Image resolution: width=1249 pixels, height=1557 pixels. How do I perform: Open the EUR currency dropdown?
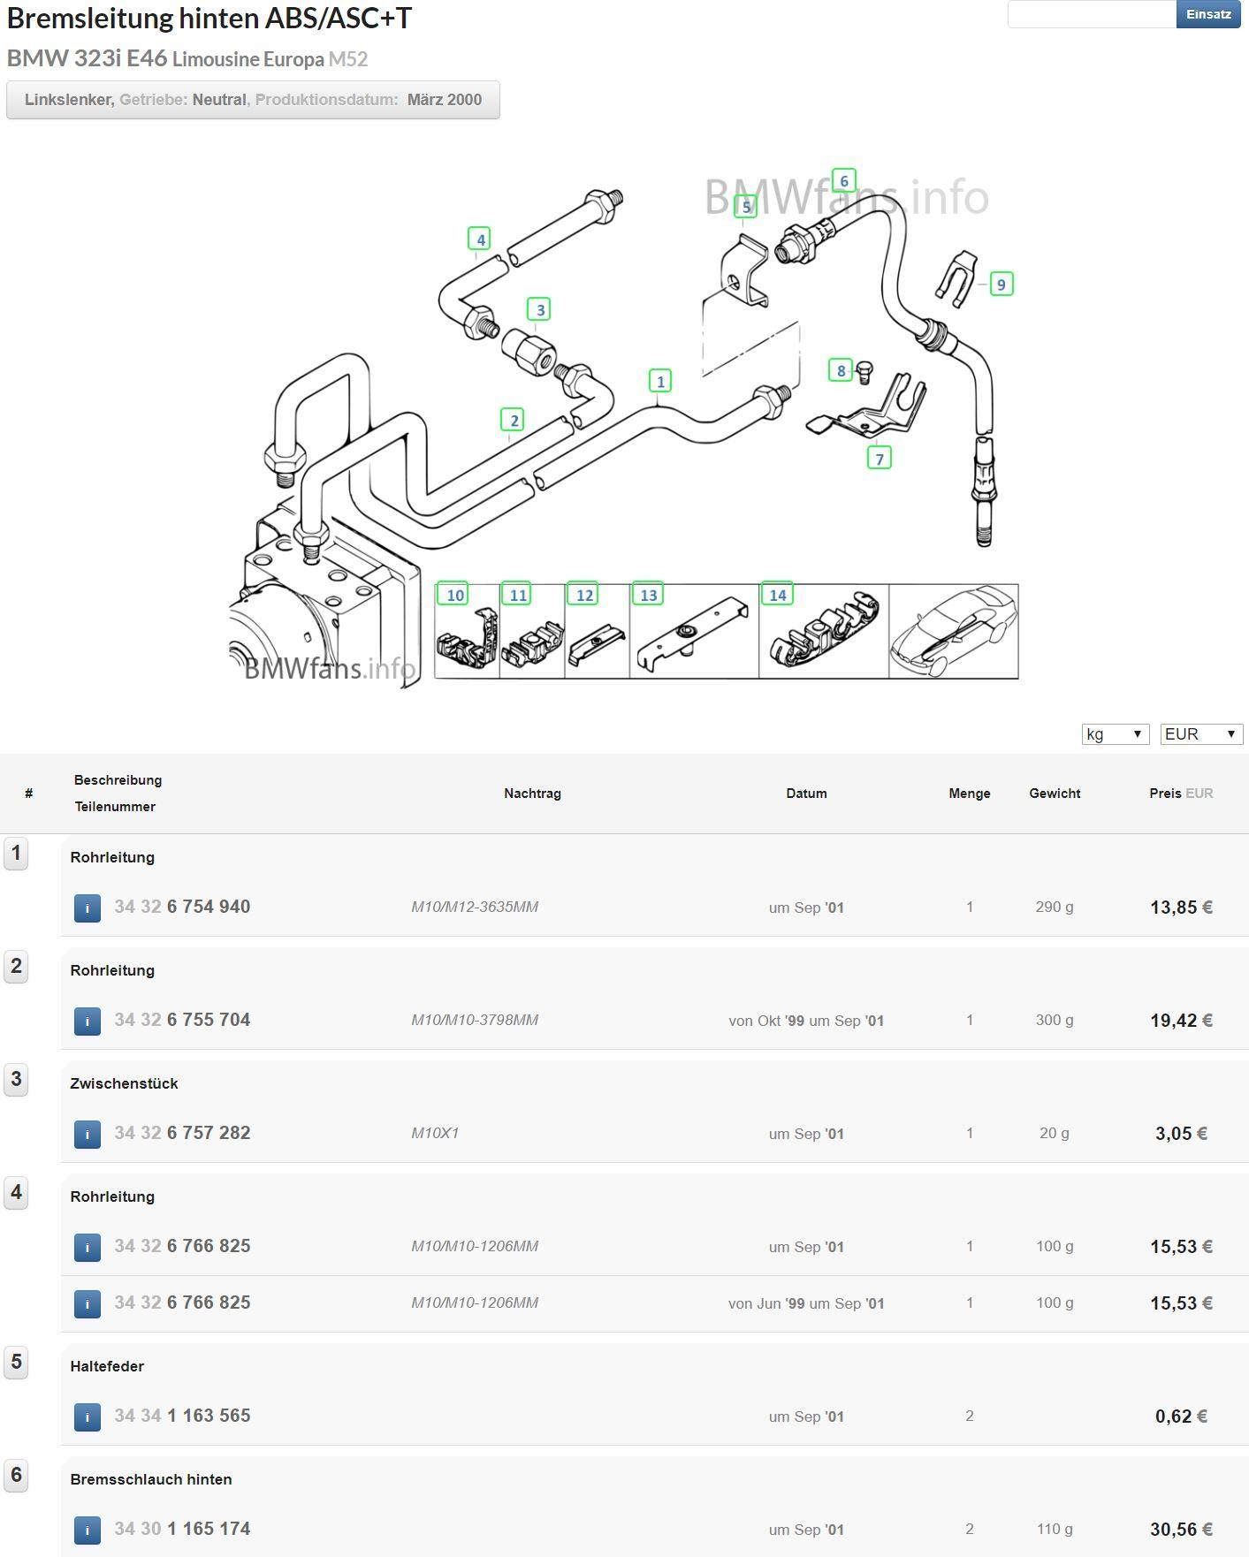(x=1200, y=734)
